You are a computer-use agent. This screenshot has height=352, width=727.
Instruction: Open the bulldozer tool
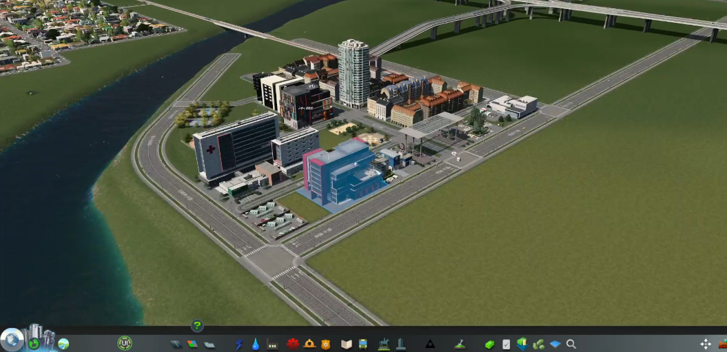(x=723, y=344)
